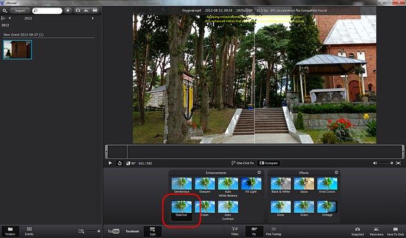406x238 pixels.
Task: Share video to YouTube
Action: 113,231
